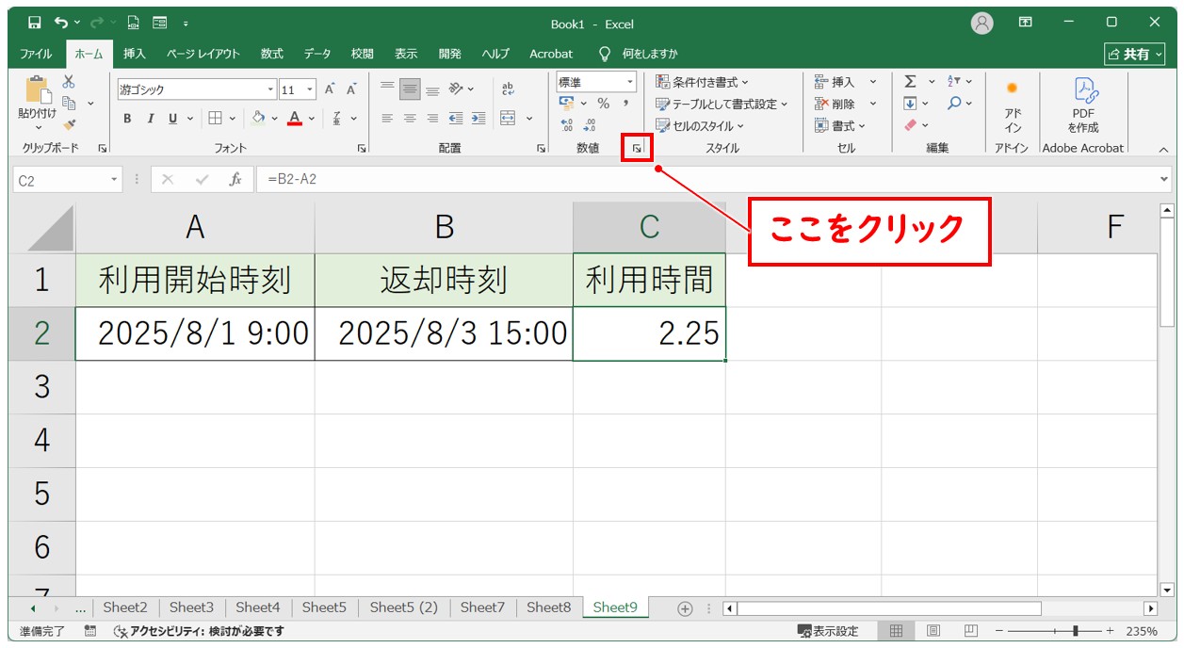Viewport: 1184px width, 648px height.
Task: Click the decrease decimal places icon
Action: point(590,124)
